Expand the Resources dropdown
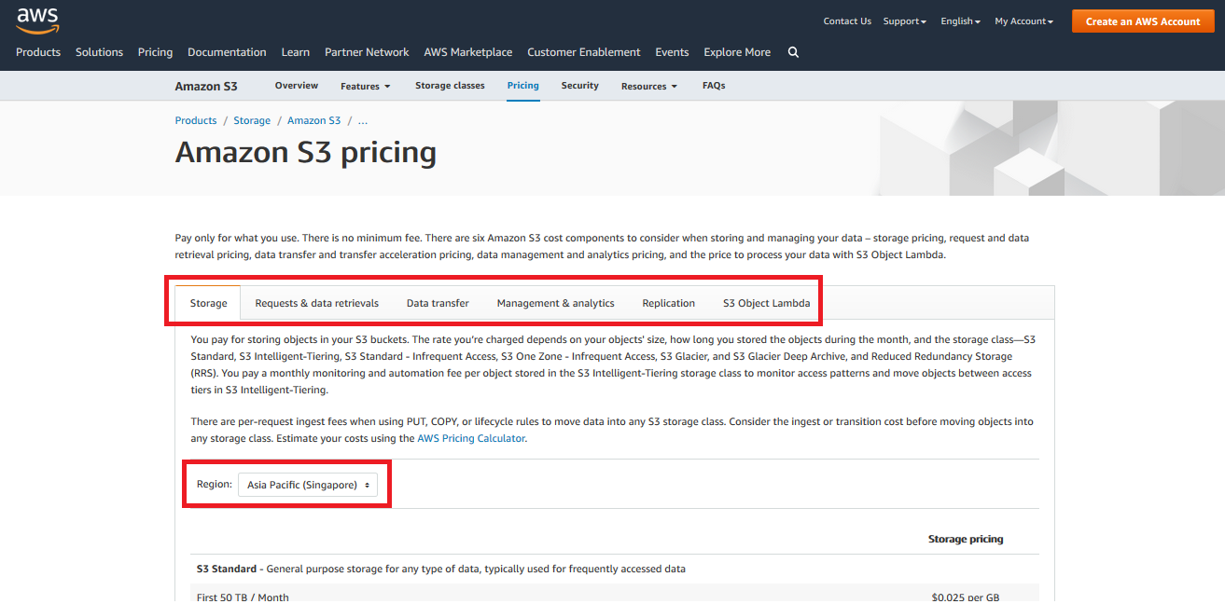Image resolution: width=1225 pixels, height=604 pixels. [650, 87]
